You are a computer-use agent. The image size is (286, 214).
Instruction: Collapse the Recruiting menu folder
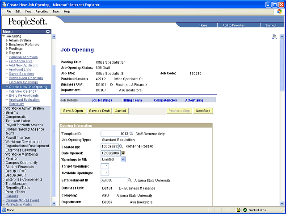(4, 36)
